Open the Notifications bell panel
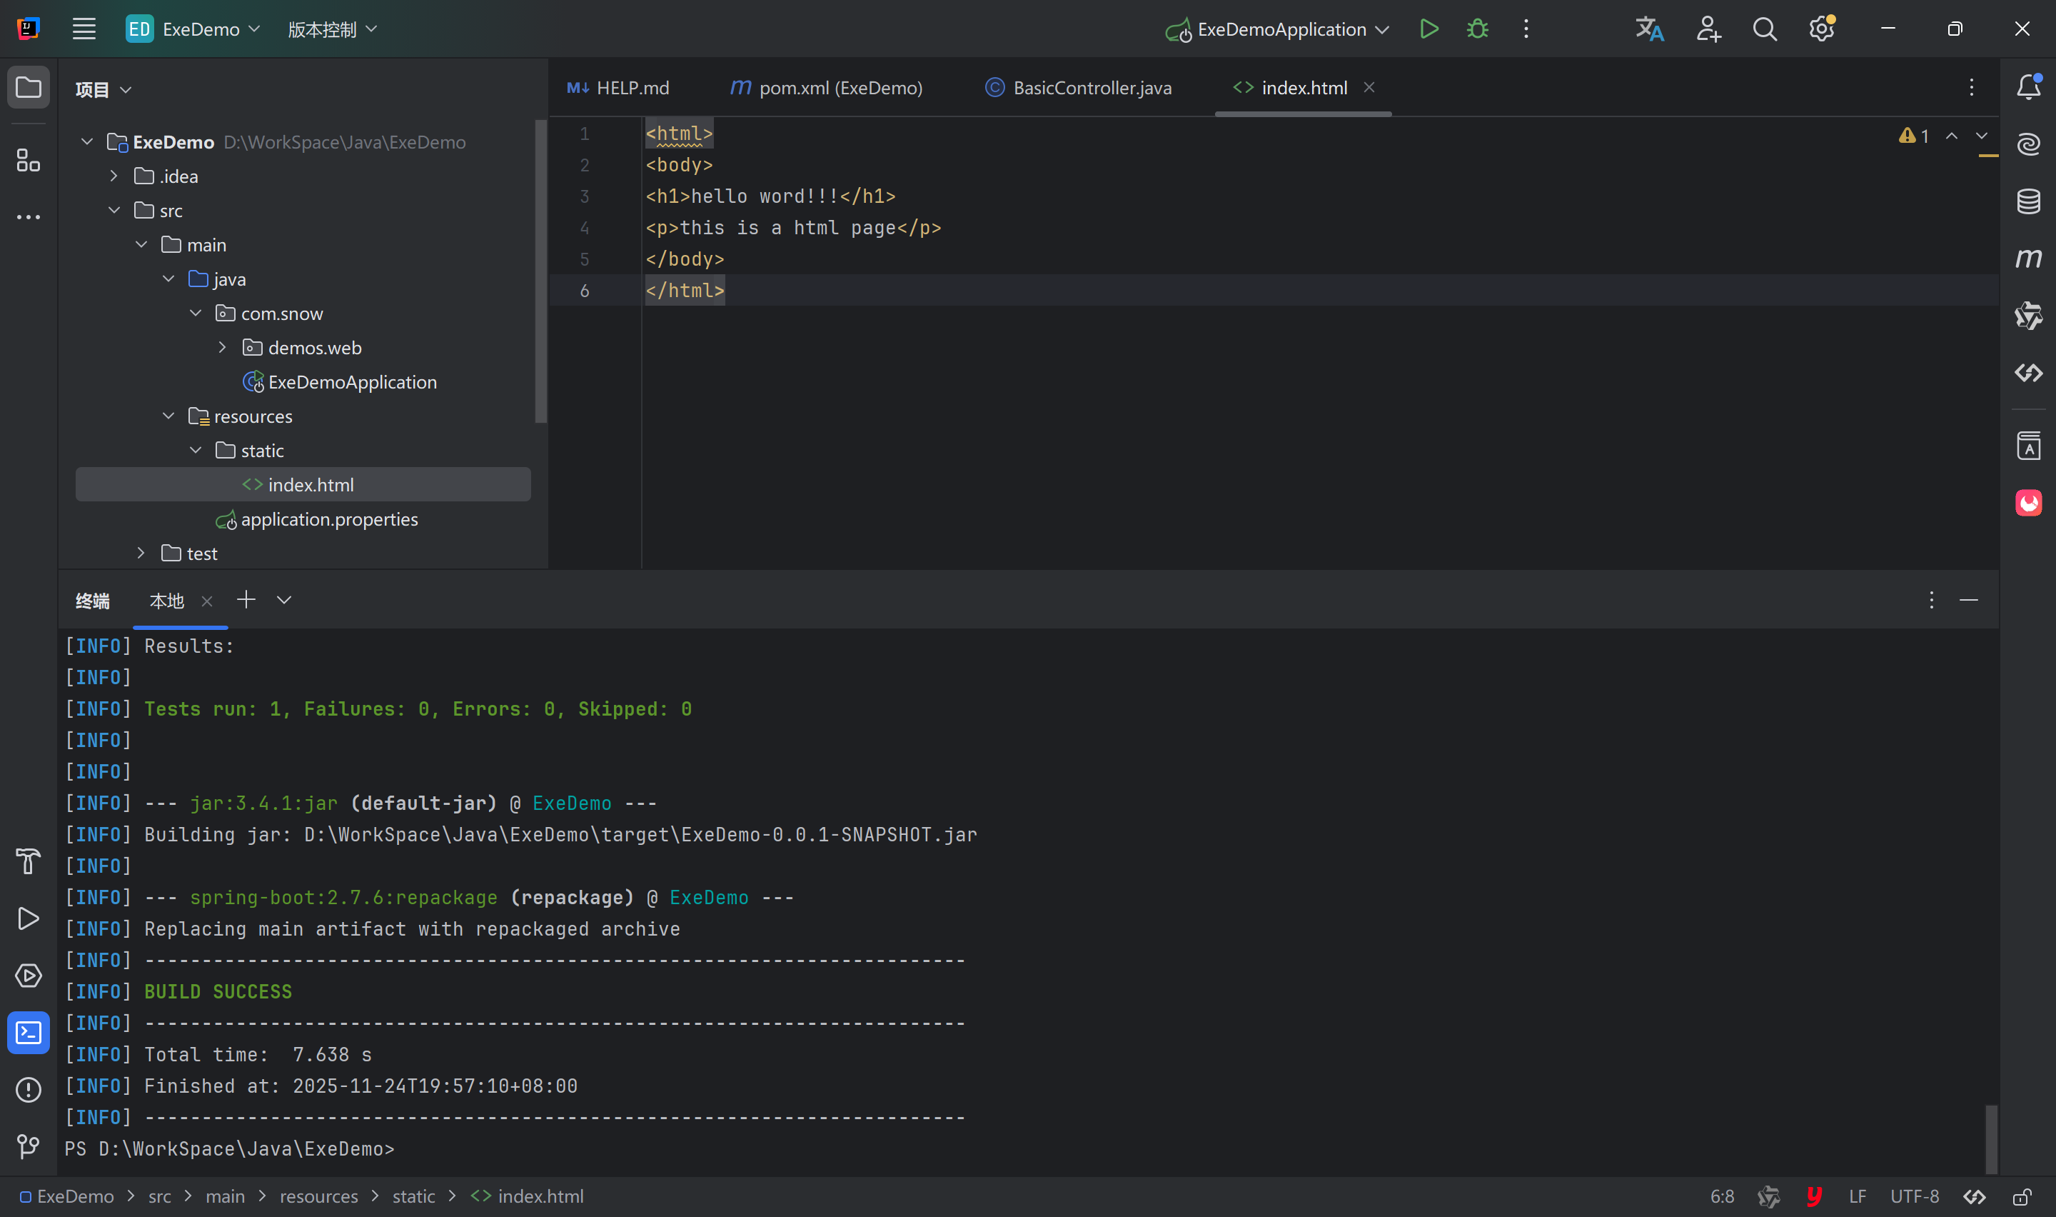 [2028, 87]
